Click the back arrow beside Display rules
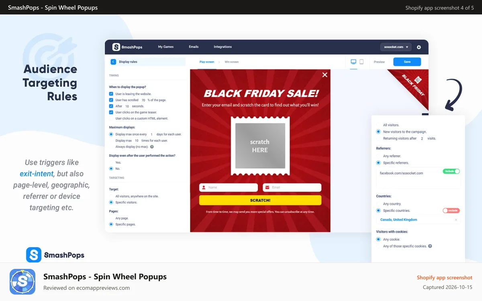Screen dimensions: 482x301 point(113,62)
